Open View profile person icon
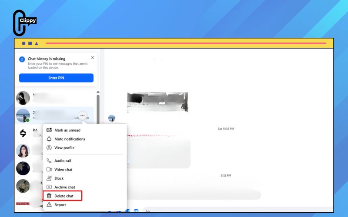The width and height of the screenshot is (348, 217). click(x=49, y=148)
